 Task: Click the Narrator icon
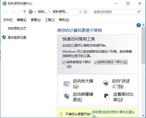[x=106, y=83]
